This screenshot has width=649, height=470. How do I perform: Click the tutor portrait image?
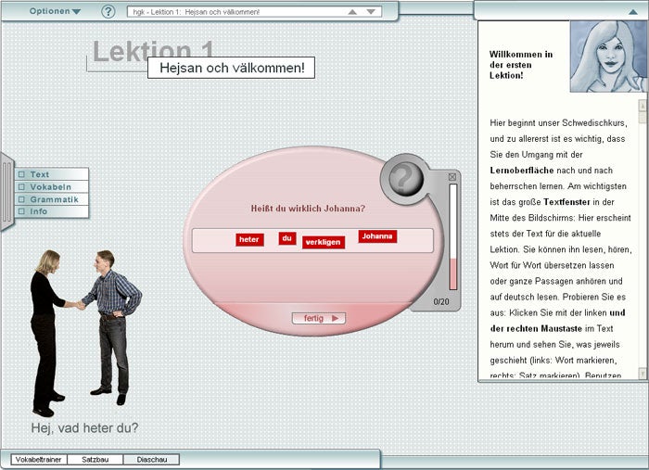607,57
